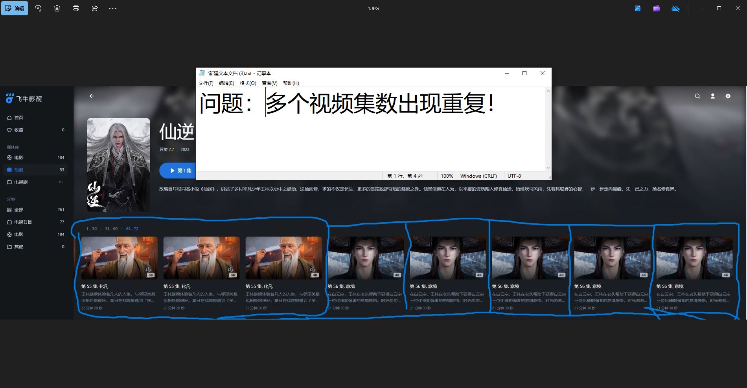This screenshot has height=388, width=747.
Task: Click the 飞牛影视 logo icon
Action: point(9,99)
